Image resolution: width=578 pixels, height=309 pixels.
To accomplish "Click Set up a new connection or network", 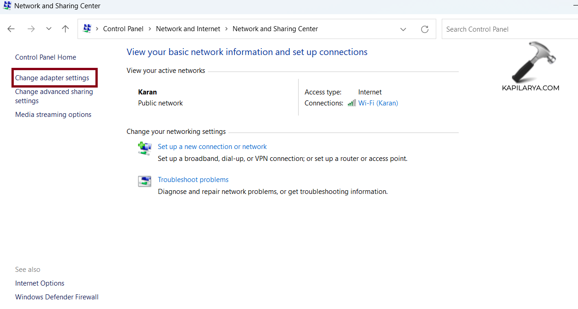I will (212, 147).
